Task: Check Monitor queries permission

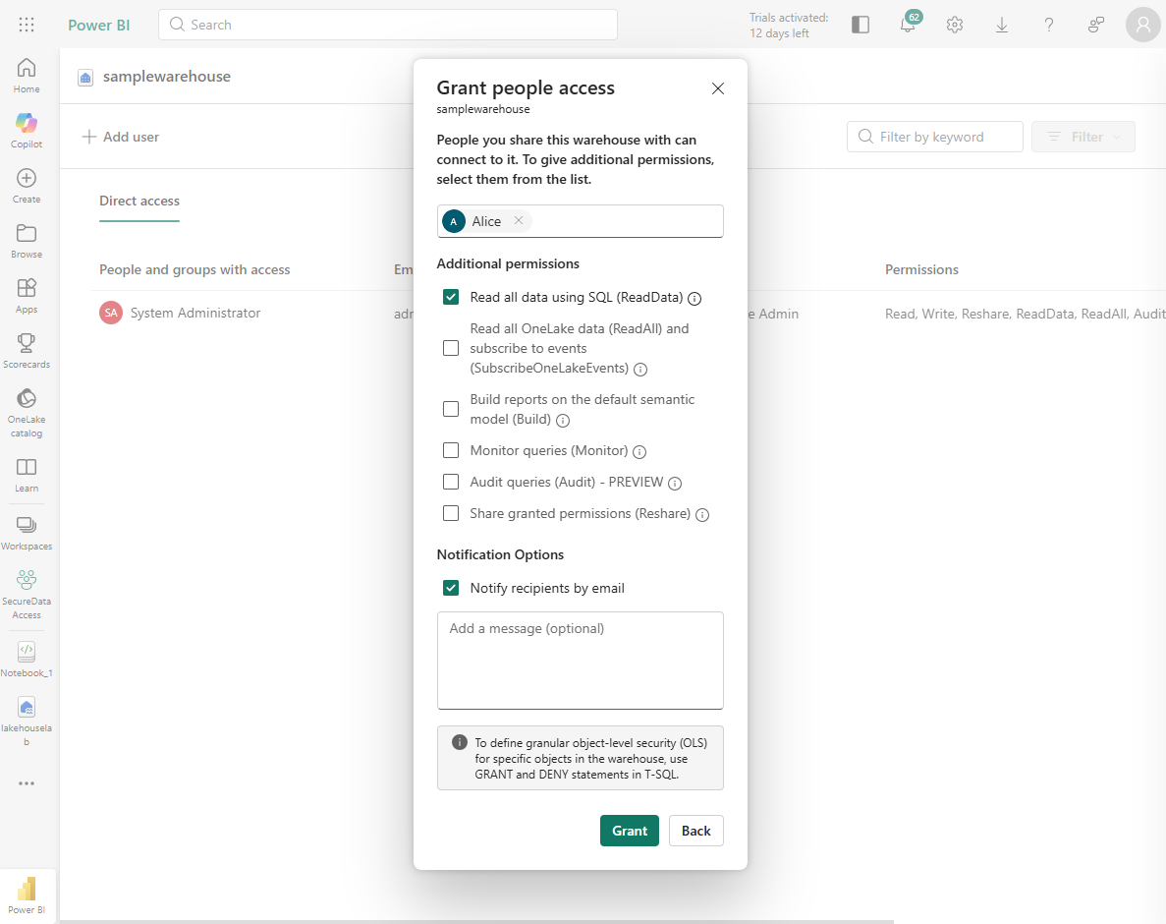Action: (451, 450)
